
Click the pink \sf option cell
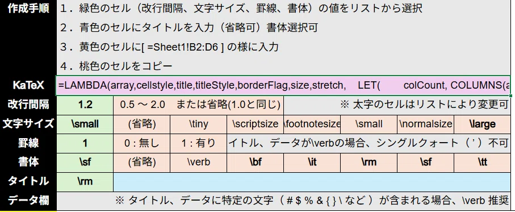(x=426, y=162)
